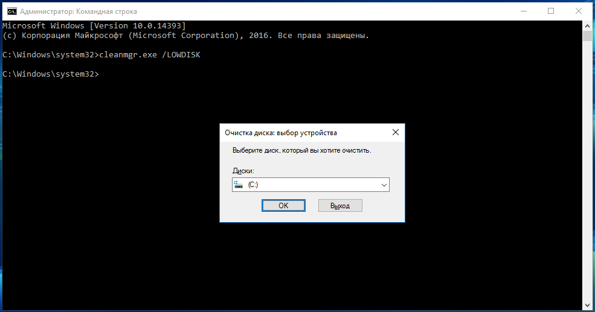Minimize the Командная строка window
595x312 pixels.
[x=523, y=11]
